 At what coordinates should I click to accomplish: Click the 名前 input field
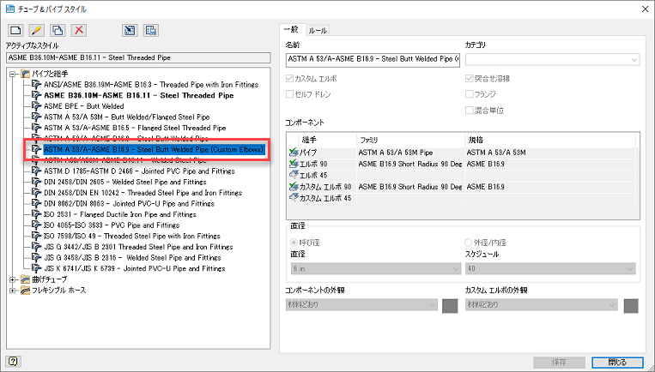point(373,60)
